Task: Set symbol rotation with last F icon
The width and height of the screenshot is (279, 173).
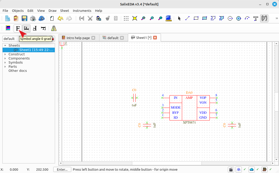Action: click(x=43, y=28)
